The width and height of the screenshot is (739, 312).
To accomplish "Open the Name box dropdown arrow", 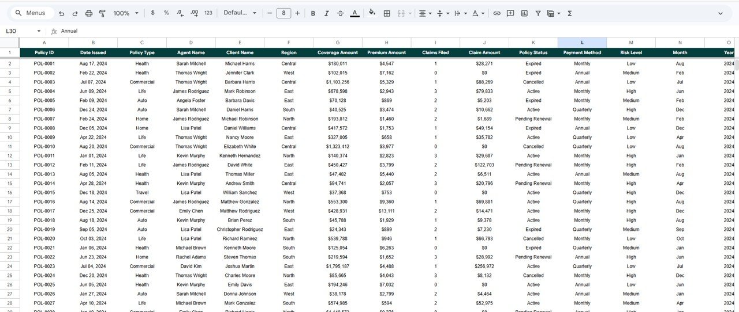I will point(39,31).
